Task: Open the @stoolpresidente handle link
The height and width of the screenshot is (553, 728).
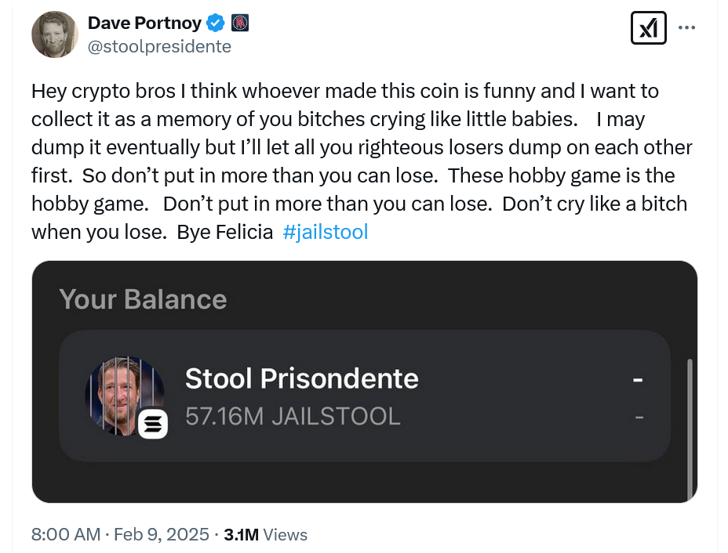Action: pyautogui.click(x=159, y=46)
